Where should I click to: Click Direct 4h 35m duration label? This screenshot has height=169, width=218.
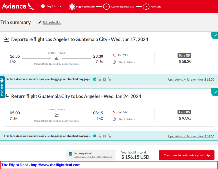tap(56, 53)
